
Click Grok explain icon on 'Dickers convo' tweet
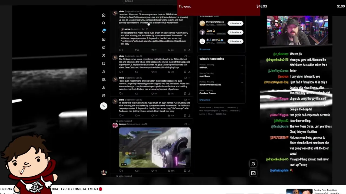(185, 56)
